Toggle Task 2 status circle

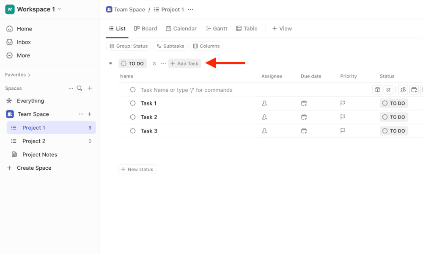(x=133, y=117)
